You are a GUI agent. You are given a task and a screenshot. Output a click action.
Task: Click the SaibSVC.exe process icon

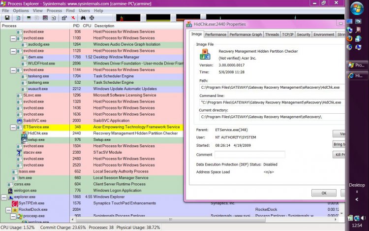pos(20,121)
